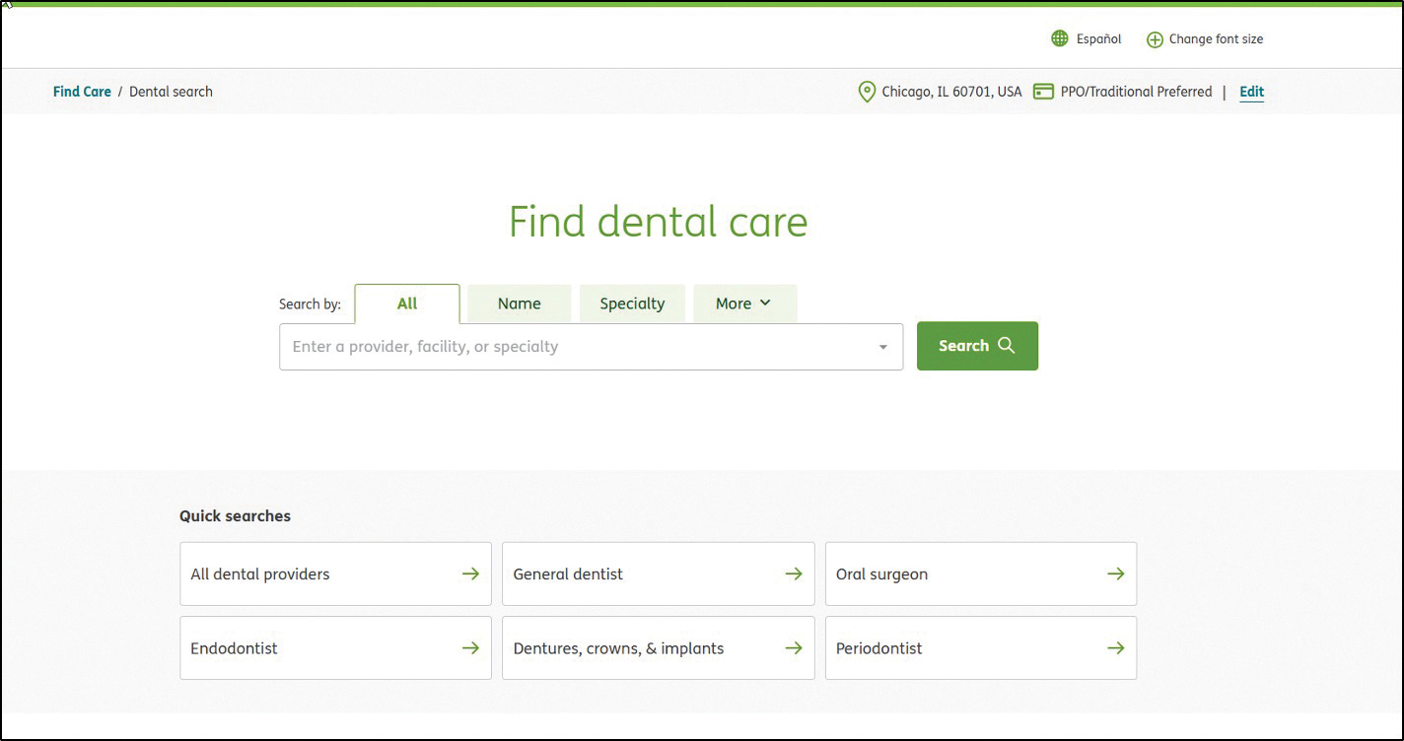Image resolution: width=1404 pixels, height=741 pixels.
Task: Click the insurance card icon beside PPO/Traditional Preferred
Action: click(x=1043, y=92)
